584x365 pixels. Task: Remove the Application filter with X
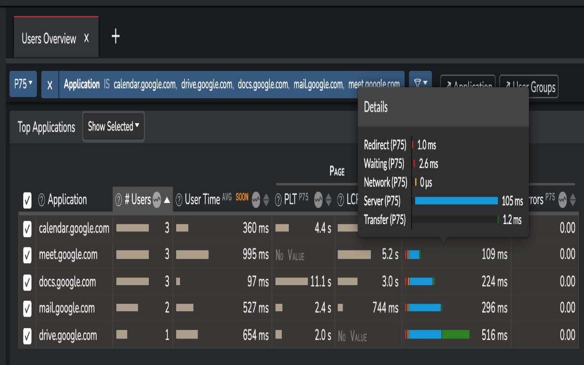50,85
